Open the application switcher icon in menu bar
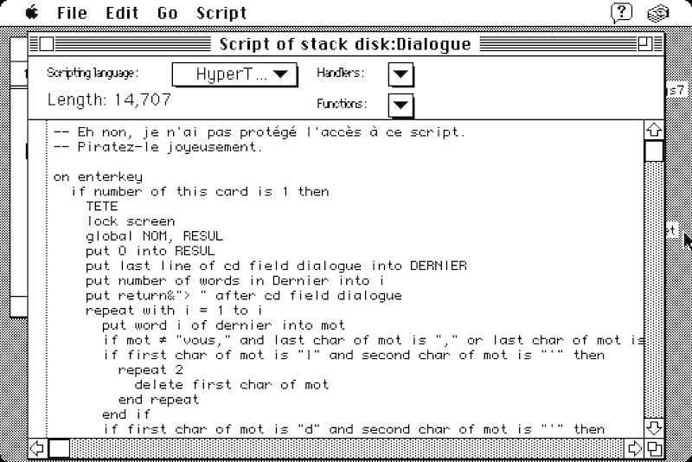 tap(658, 13)
